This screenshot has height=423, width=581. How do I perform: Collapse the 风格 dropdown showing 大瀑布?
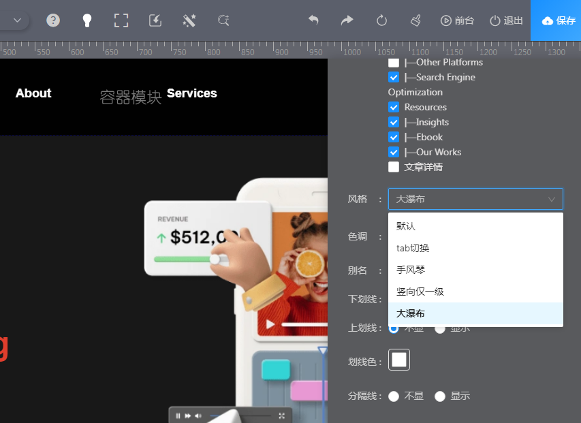point(475,199)
